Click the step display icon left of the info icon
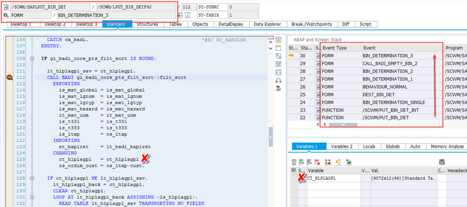This screenshot has width=467, height=207. point(180,15)
